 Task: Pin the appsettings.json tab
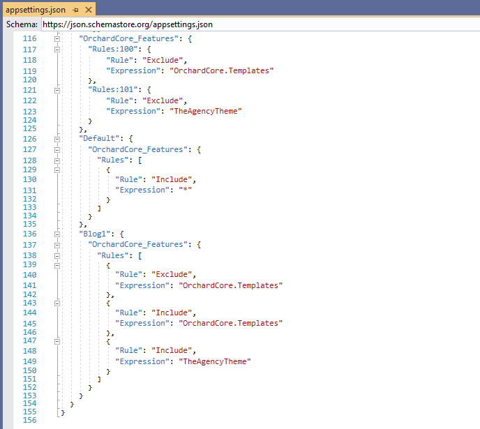coord(75,10)
